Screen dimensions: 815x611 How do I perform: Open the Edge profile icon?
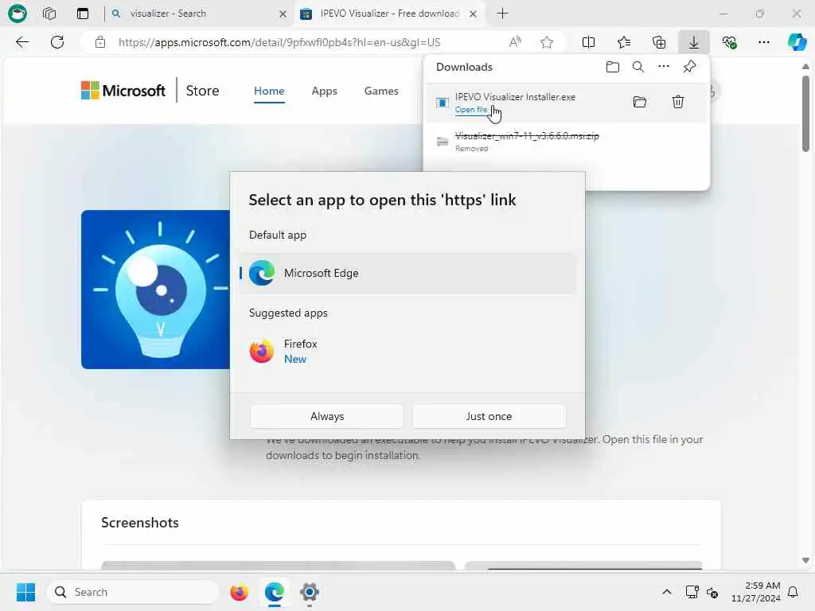18,14
